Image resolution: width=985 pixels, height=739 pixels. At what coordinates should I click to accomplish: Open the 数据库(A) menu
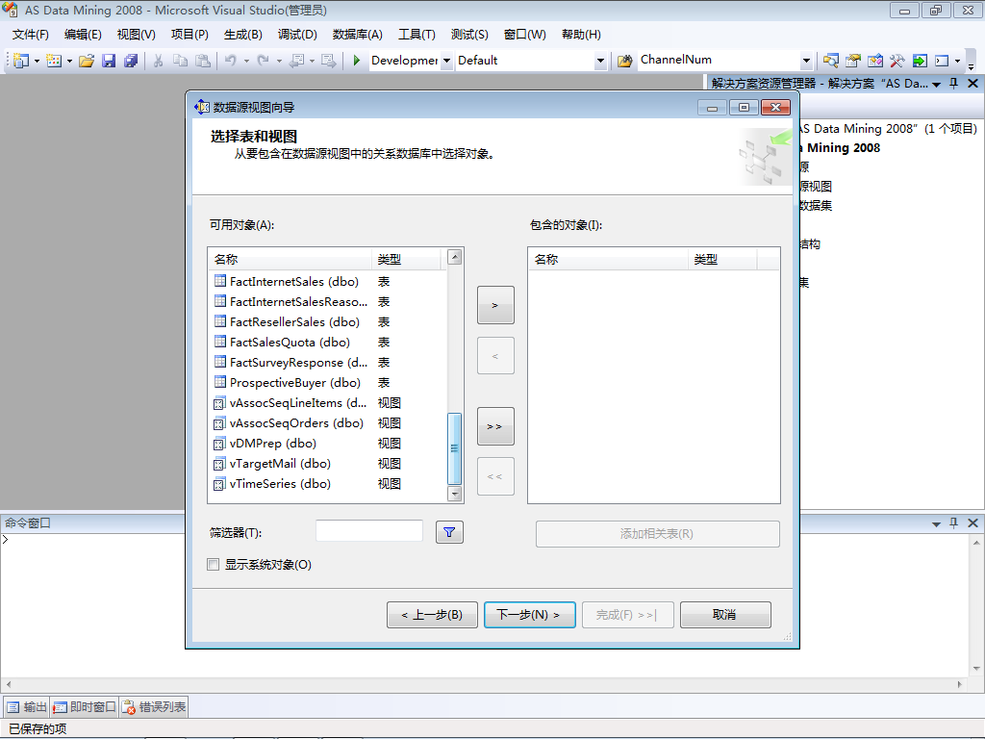point(358,35)
